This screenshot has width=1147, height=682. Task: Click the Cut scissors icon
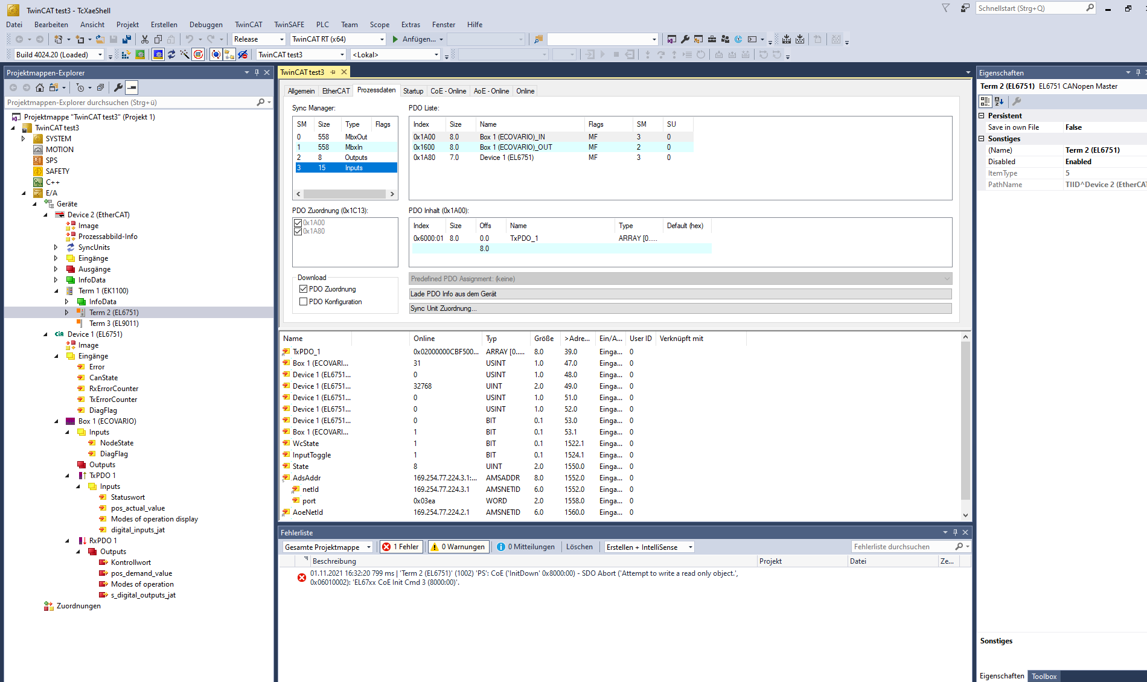(x=145, y=39)
